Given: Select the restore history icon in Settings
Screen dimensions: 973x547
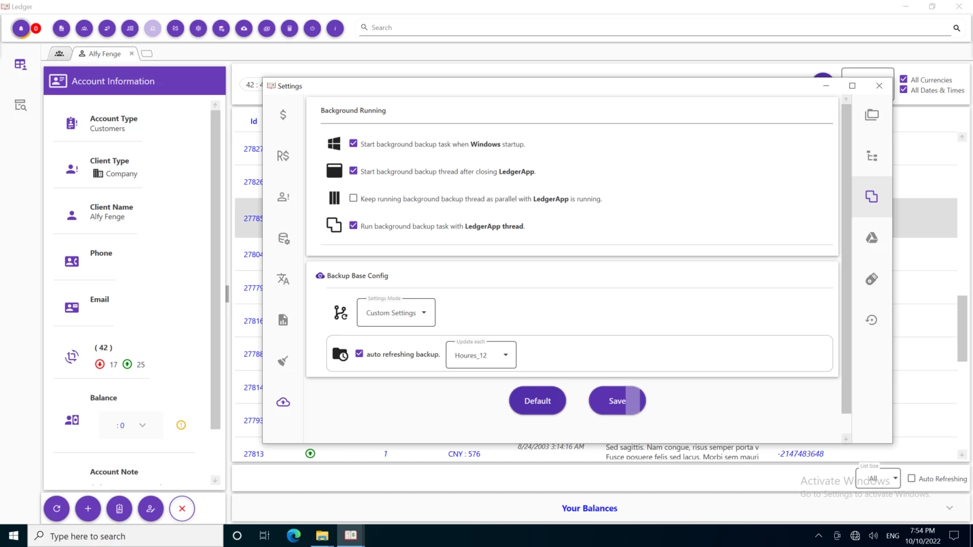Looking at the screenshot, I should pos(872,320).
